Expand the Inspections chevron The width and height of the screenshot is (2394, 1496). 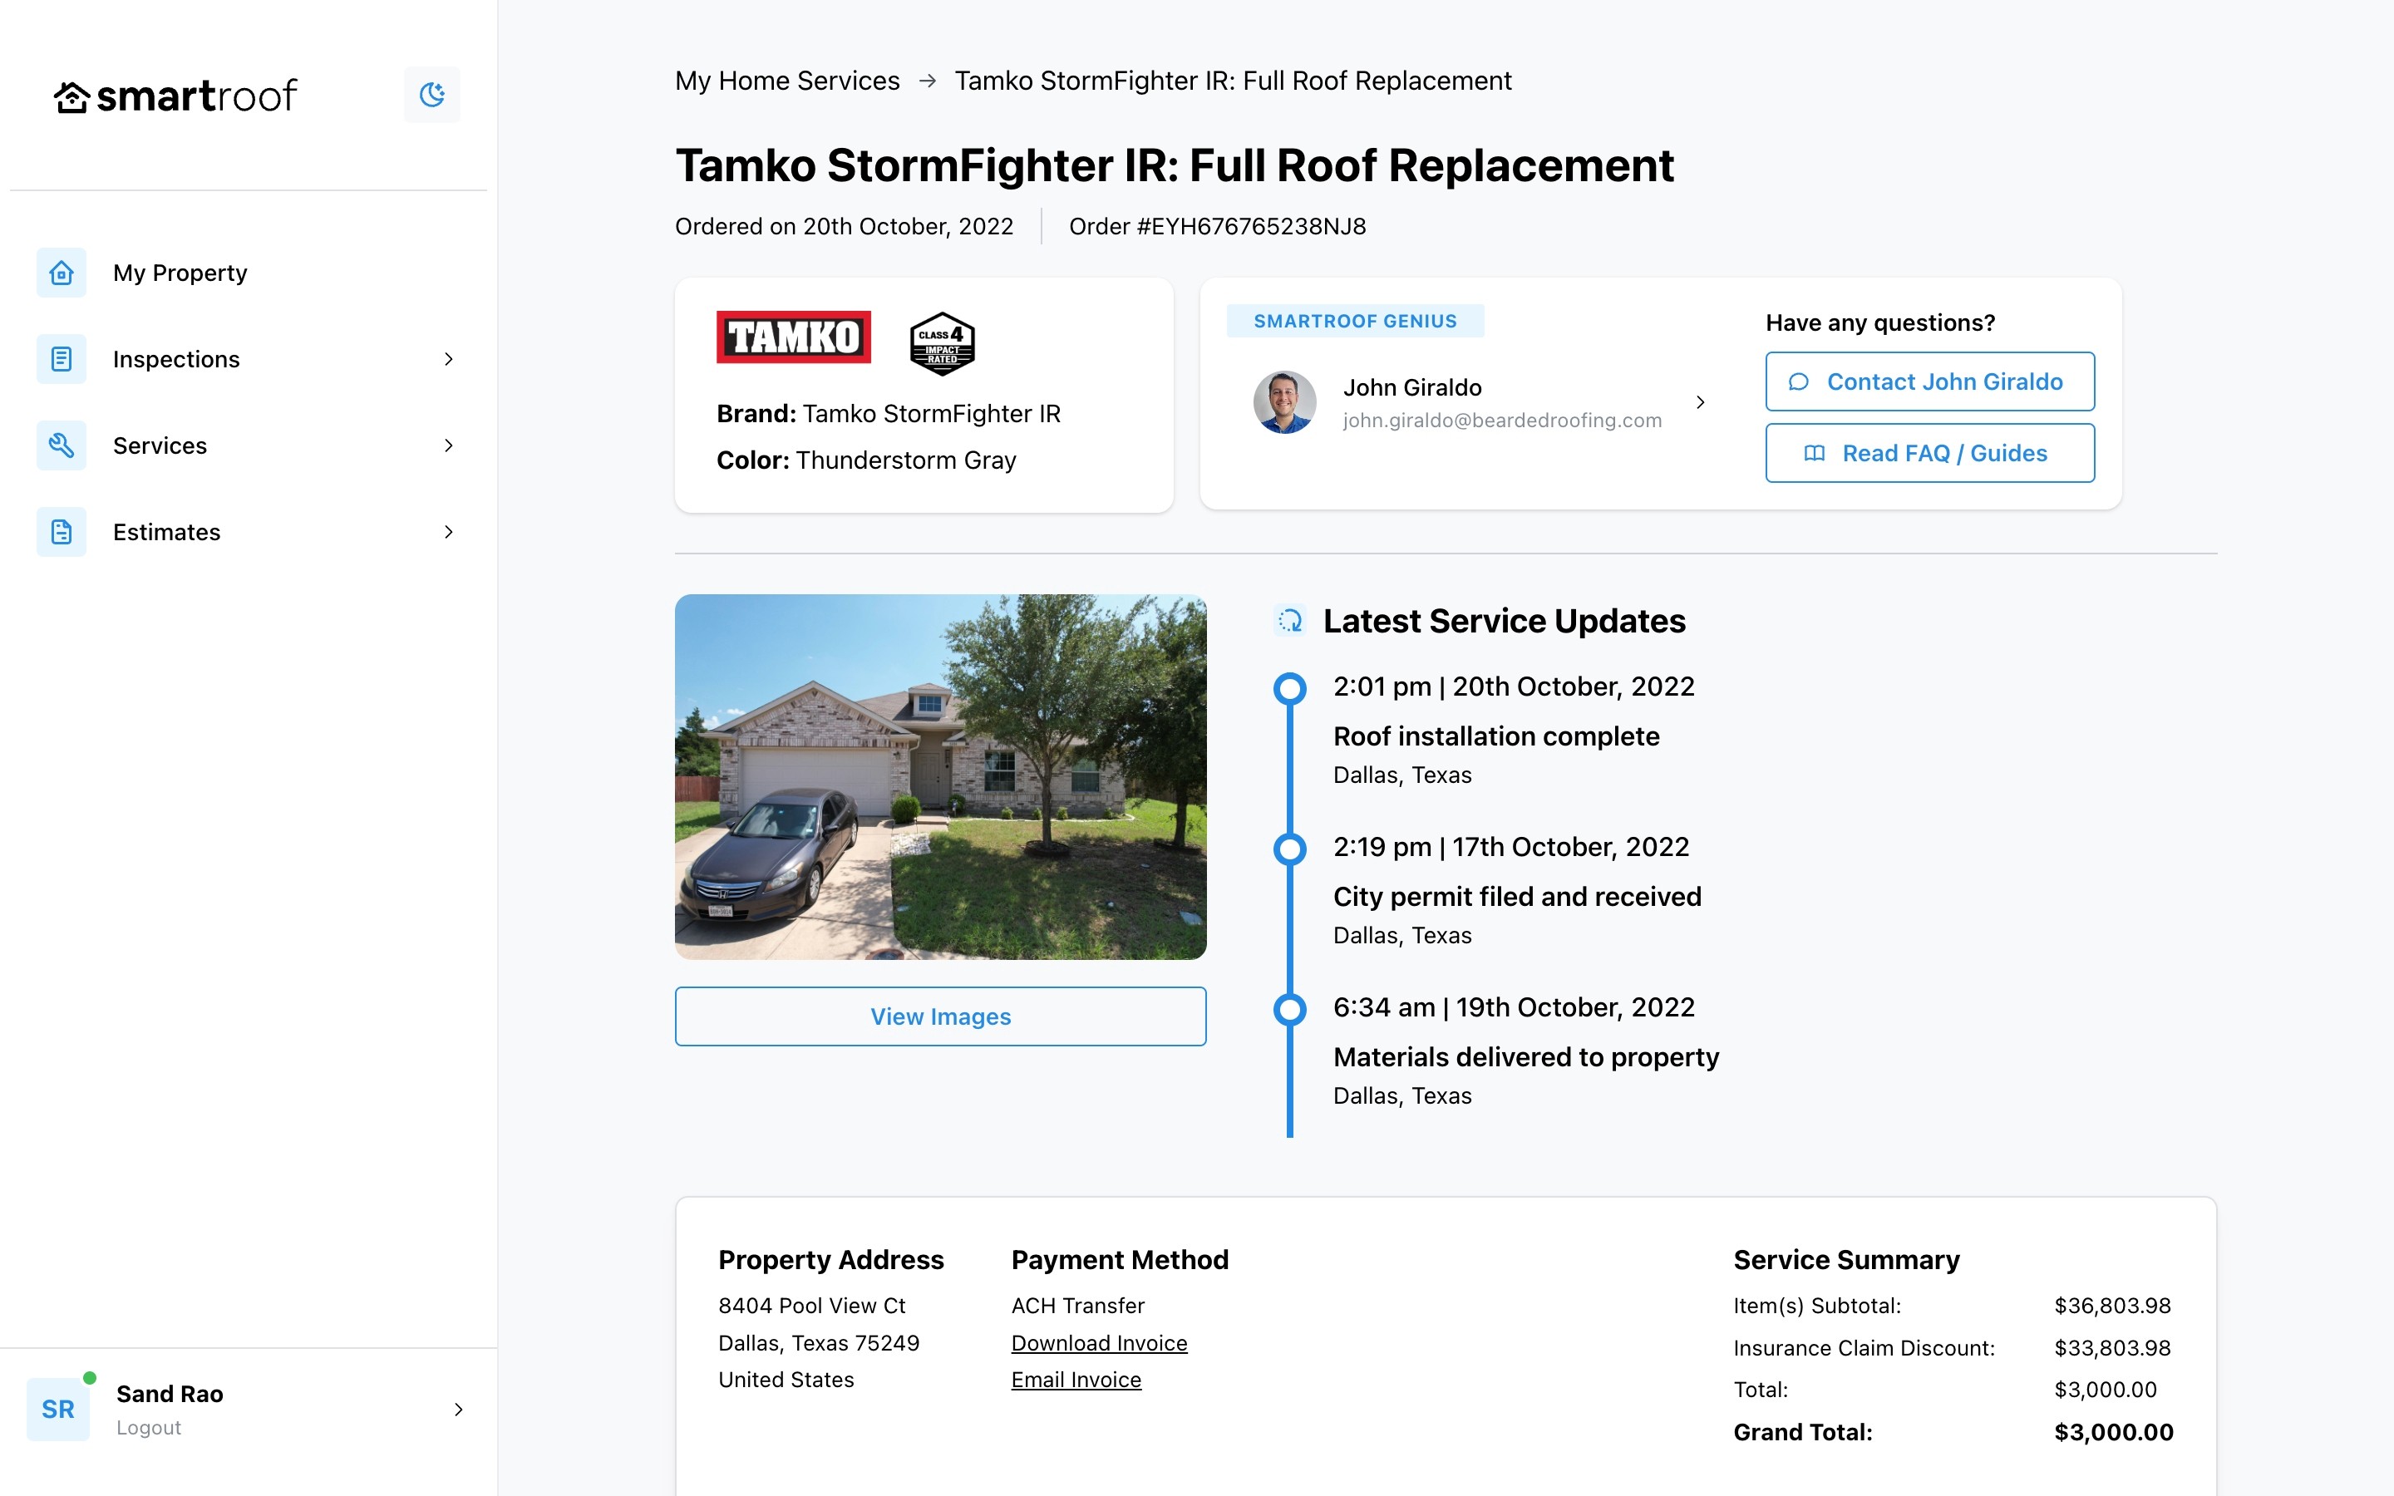[448, 359]
